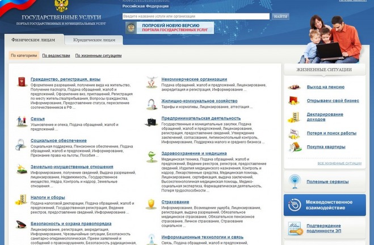374x245 pixels.
Task: Open the Все жизненные ситуации link
Action: click(339, 163)
